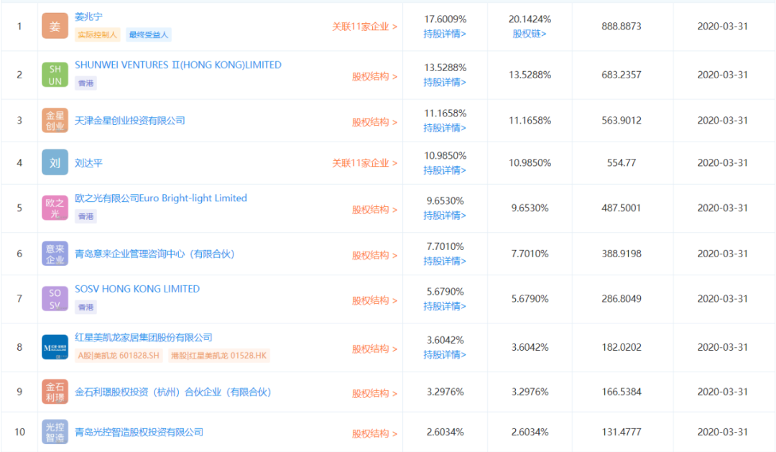The height and width of the screenshot is (452, 776).
Task: Click the SHUN avatar icon for SHUNWEI VENTURES
Action: (55, 75)
